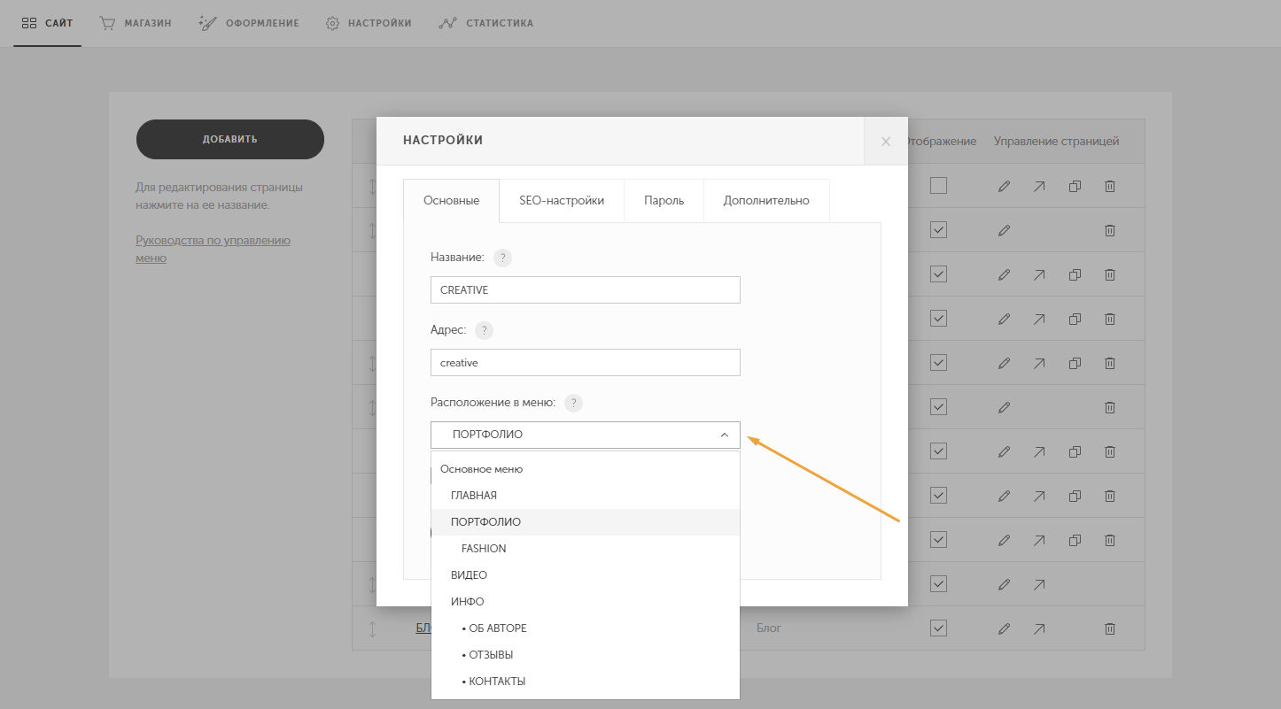Click the ДОБАВИТЬ button
The image size is (1281, 709).
[230, 139]
